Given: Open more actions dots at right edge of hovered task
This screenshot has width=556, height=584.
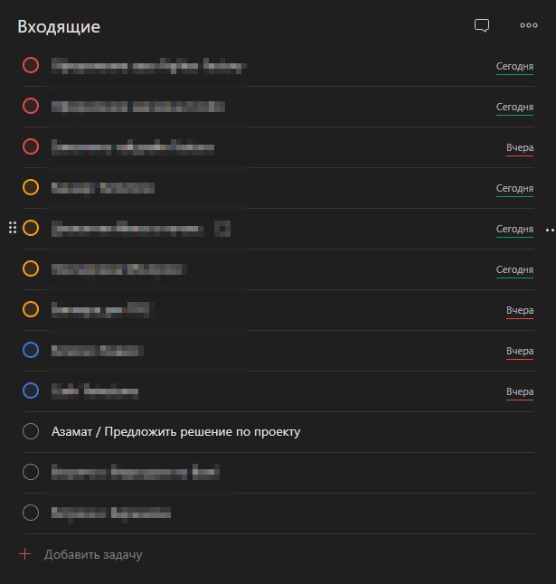Looking at the screenshot, I should tap(550, 231).
